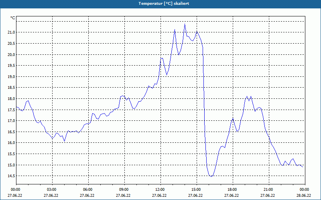Click the "15:00" x-axis time label
The image size is (321, 200).
[x=197, y=190]
